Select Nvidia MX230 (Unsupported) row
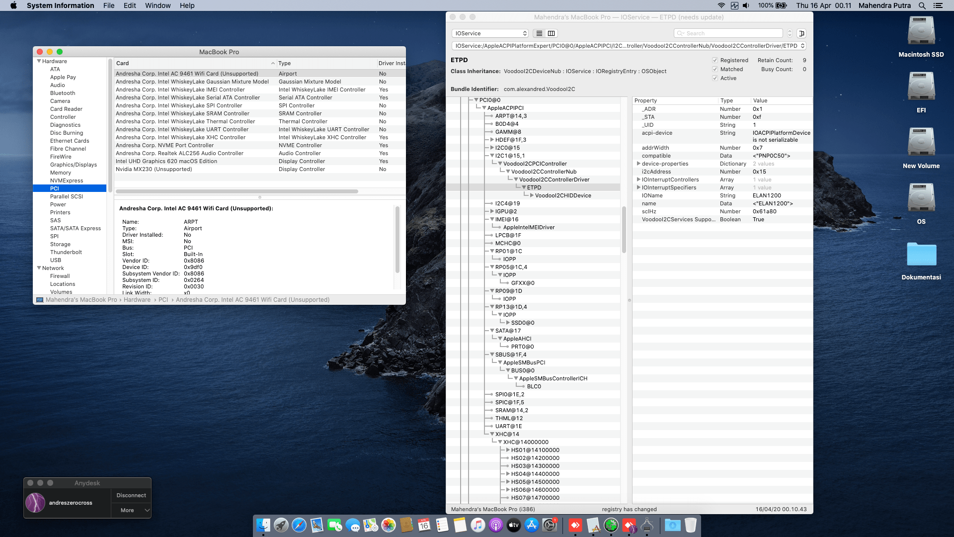 (260, 169)
